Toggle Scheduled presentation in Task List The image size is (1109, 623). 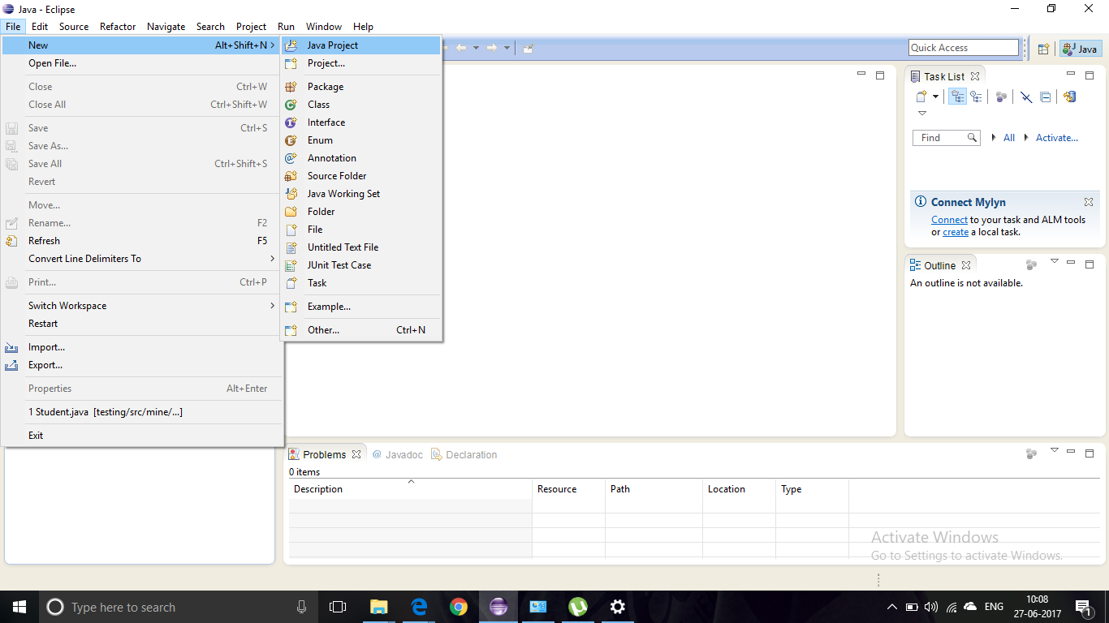pyautogui.click(x=976, y=97)
